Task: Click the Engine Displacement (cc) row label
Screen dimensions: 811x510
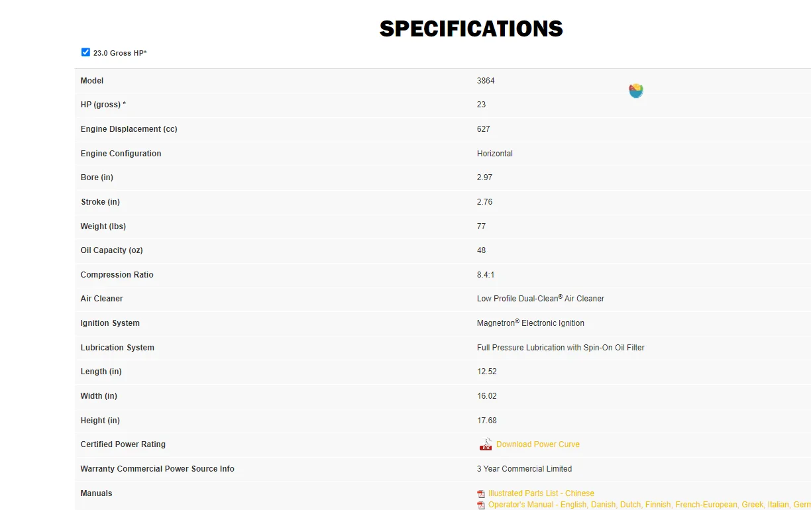Action: pyautogui.click(x=129, y=129)
